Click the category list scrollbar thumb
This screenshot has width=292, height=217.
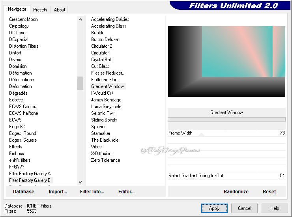pyautogui.click(x=80, y=83)
